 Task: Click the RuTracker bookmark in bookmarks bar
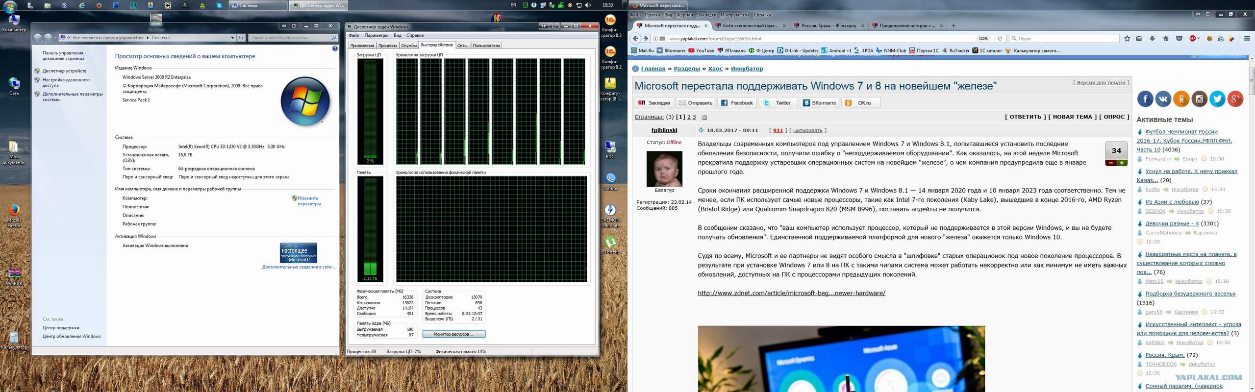coord(955,50)
